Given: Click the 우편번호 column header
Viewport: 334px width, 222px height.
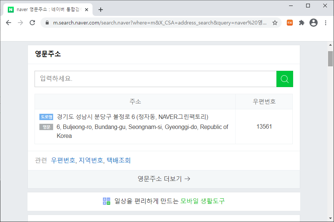Looking at the screenshot, I should (x=264, y=102).
